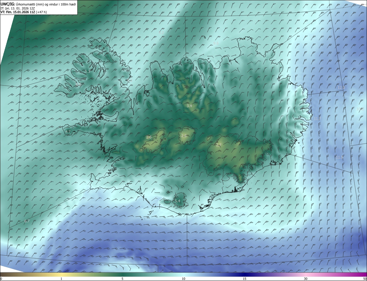Click the 11.7 value off the east coast
Image resolution: width=367 pixels, height=281 pixels.
(x=317, y=119)
